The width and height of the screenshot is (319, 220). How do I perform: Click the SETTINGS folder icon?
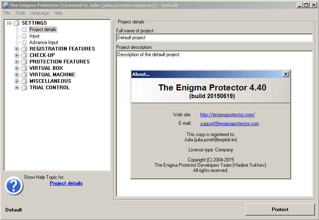[x=17, y=23]
